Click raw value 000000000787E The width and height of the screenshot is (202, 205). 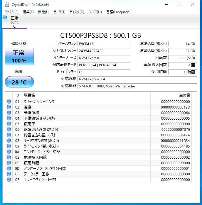point(176,130)
